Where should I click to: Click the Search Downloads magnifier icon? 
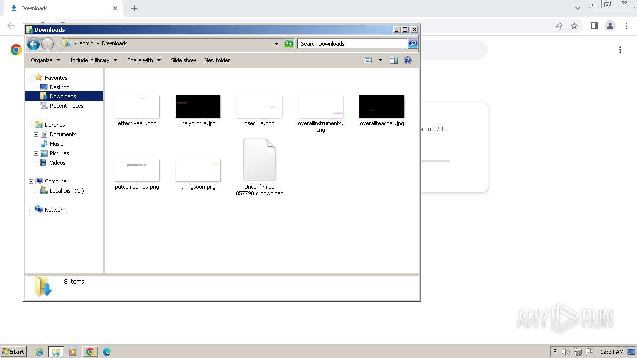413,44
